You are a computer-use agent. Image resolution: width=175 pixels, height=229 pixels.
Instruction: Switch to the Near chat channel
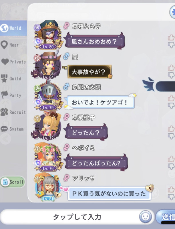[13, 45]
